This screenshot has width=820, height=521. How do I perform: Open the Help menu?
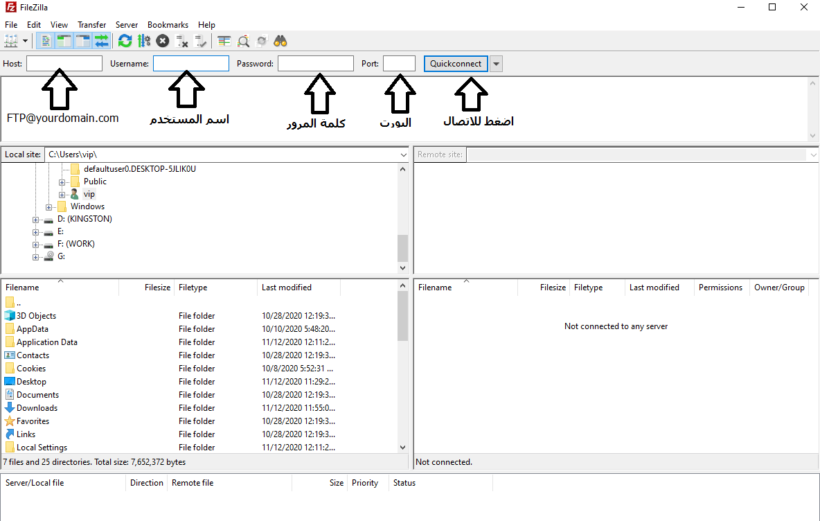click(206, 24)
